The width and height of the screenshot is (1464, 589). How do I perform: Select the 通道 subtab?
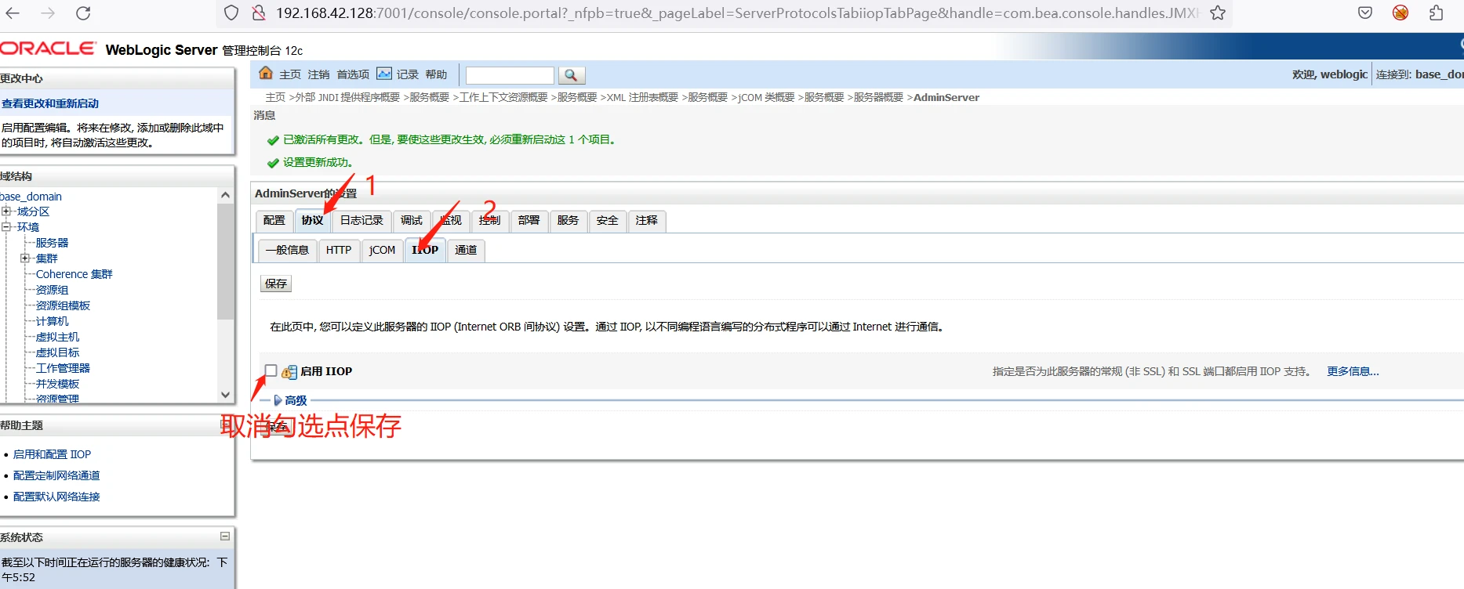pos(466,251)
